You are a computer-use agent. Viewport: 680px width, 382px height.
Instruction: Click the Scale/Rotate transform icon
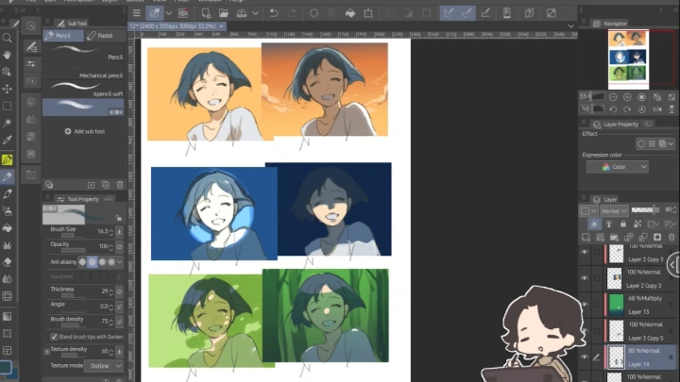coord(368,13)
